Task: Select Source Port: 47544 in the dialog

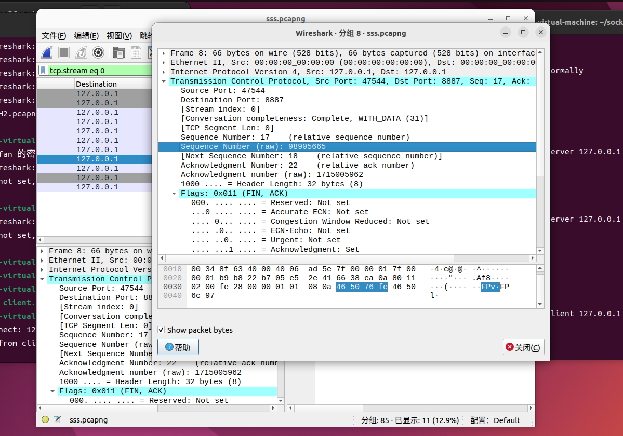Action: point(223,90)
